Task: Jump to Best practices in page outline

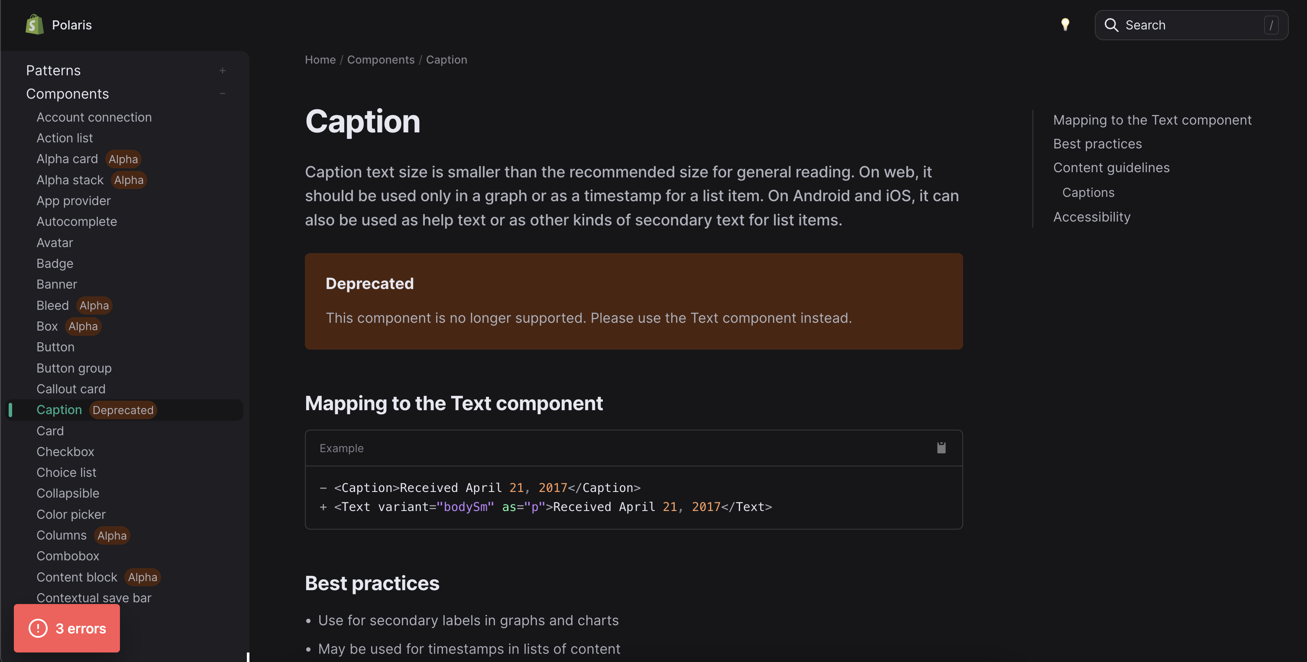Action: click(x=1097, y=144)
